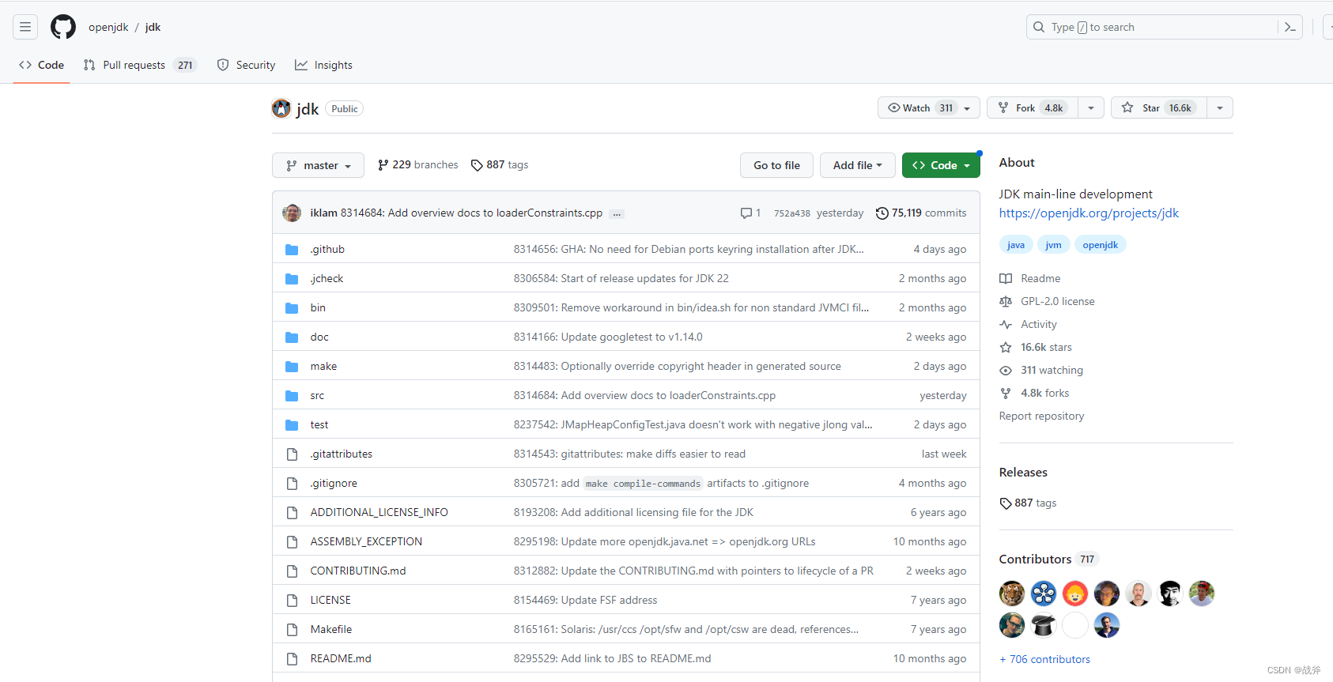Click the 16.6k stars star icon

pos(1006,347)
